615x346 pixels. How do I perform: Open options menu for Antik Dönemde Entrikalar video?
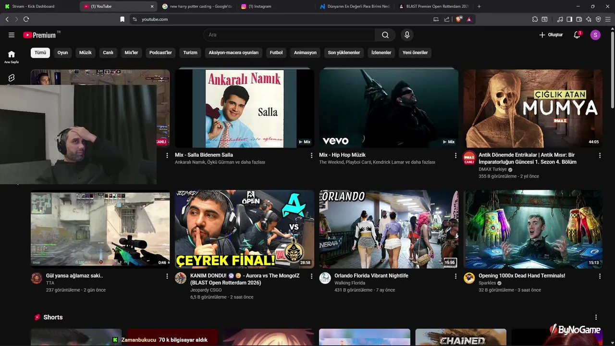click(x=600, y=155)
